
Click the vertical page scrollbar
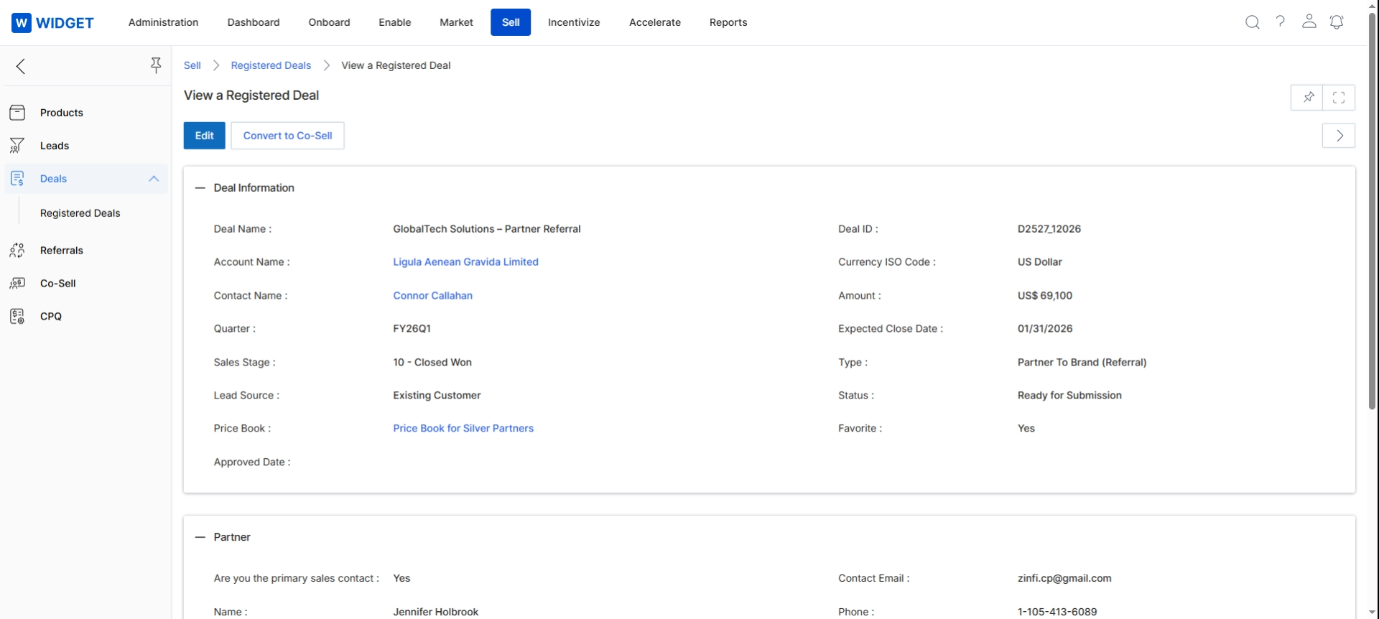[x=1372, y=212]
